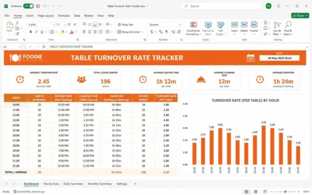
Task: Click the green Share button
Action: coord(300,16)
